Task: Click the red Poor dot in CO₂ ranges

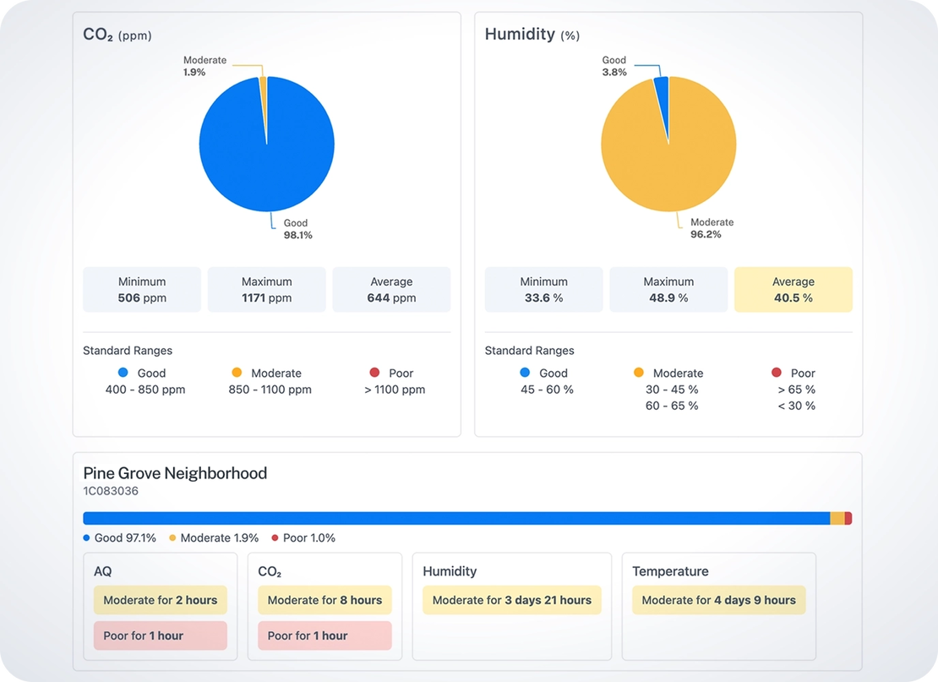Action: point(374,373)
